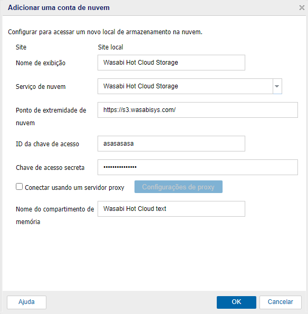
Task: Click the Chave de acesso secreta label
Action: [50, 168]
